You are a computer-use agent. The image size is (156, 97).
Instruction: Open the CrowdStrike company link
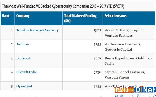pyautogui.click(x=27, y=72)
